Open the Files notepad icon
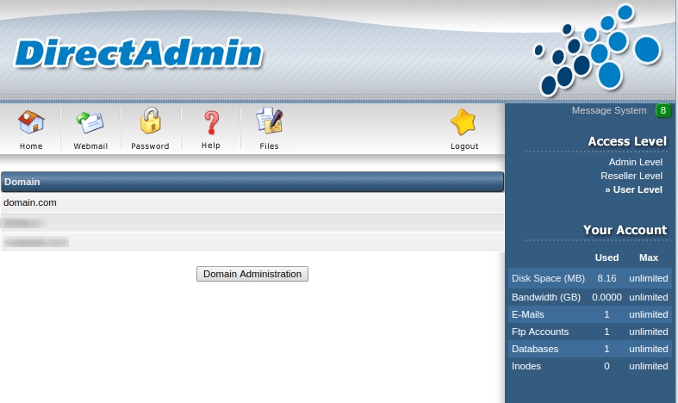The image size is (678, 403). click(269, 123)
